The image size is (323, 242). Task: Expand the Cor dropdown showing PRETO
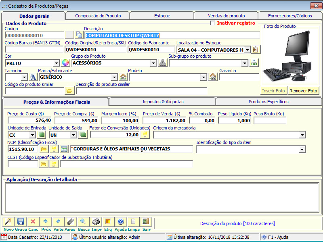tap(56, 63)
